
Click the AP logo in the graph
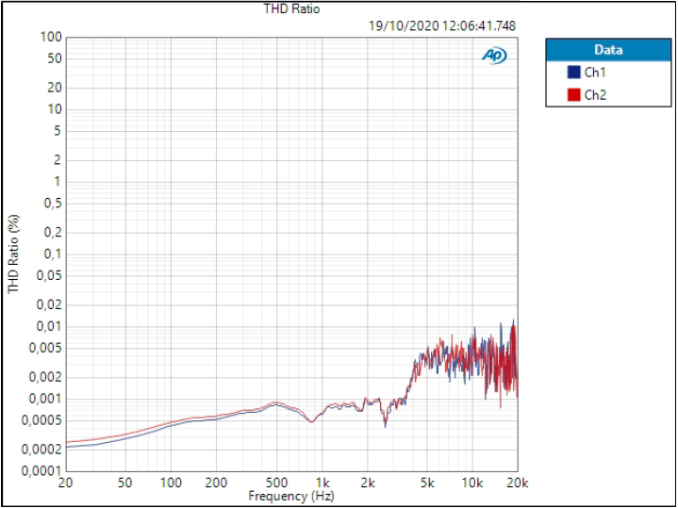point(494,56)
